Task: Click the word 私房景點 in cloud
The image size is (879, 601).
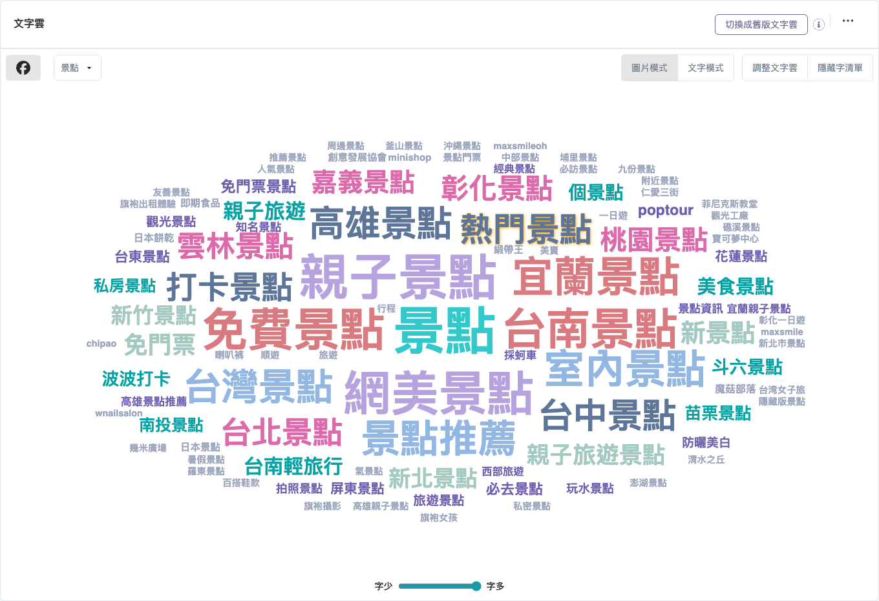Action: 125,286
